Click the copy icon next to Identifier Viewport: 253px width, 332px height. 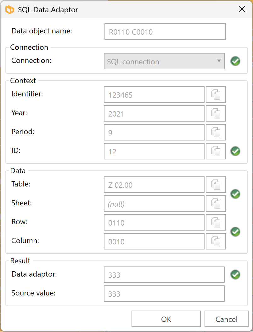point(216,95)
